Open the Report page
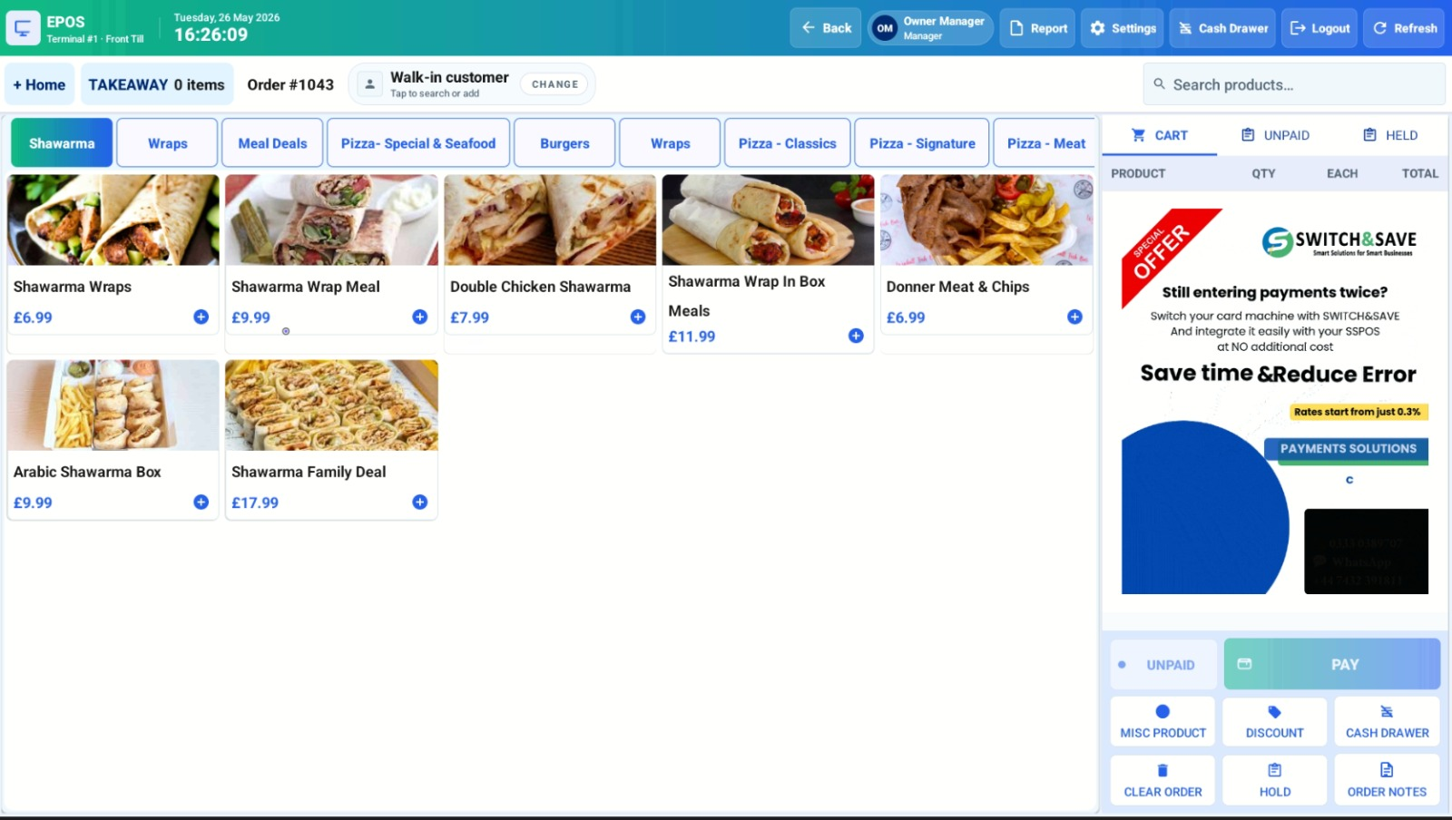The width and height of the screenshot is (1452, 820). tap(1037, 28)
